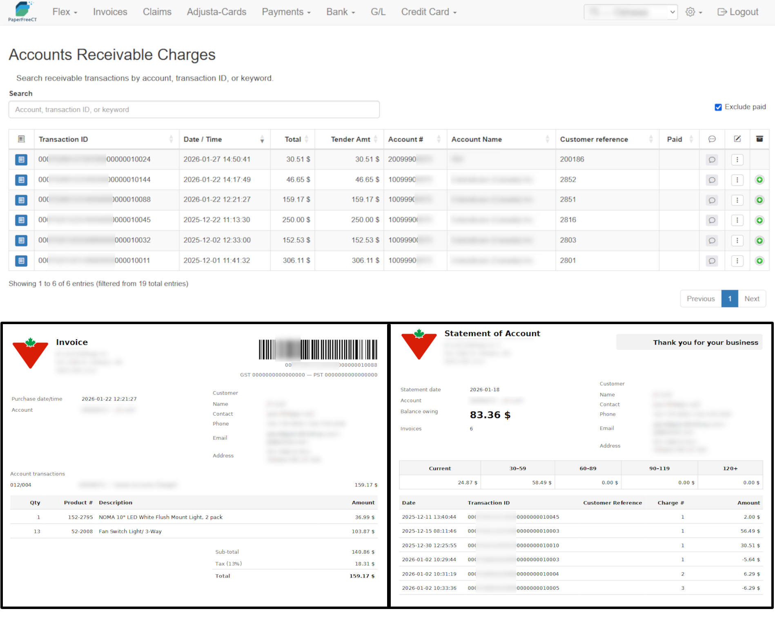Click the Logout link
This screenshot has width=775, height=618.
737,12
